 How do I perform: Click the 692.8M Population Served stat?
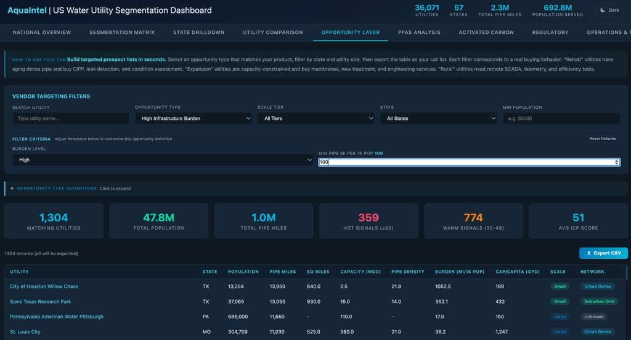click(x=557, y=10)
